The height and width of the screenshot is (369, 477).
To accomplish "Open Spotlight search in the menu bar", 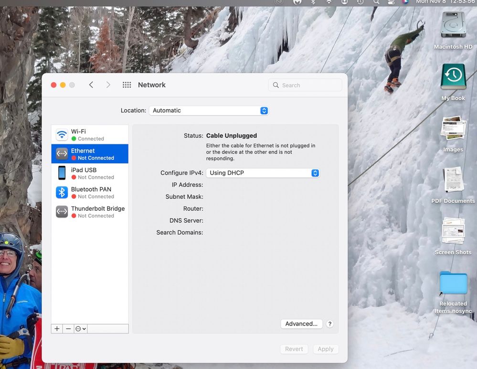I will 376,2.
